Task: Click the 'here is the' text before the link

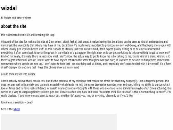Action: pyautogui.click(x=7, y=109)
